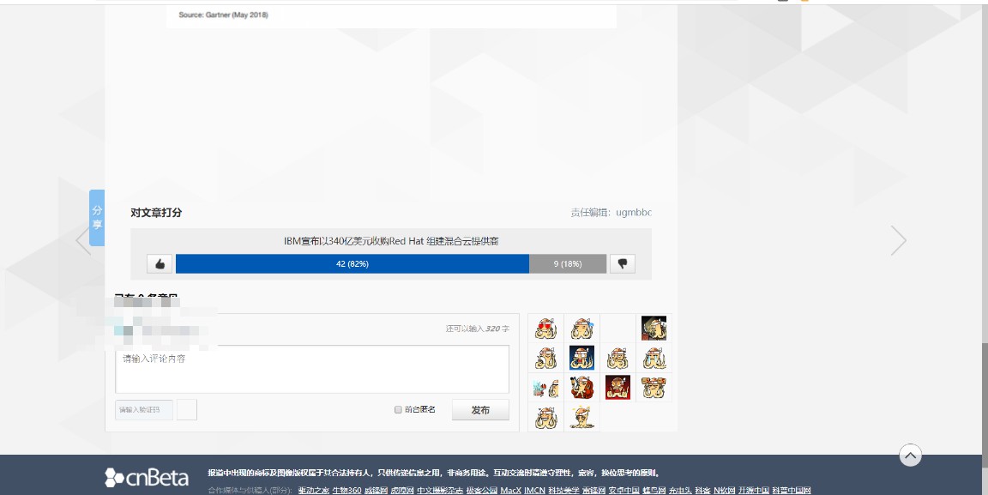The height and width of the screenshot is (495, 988).
Task: Click the 请输入验证码 captcha input field
Action: [144, 410]
